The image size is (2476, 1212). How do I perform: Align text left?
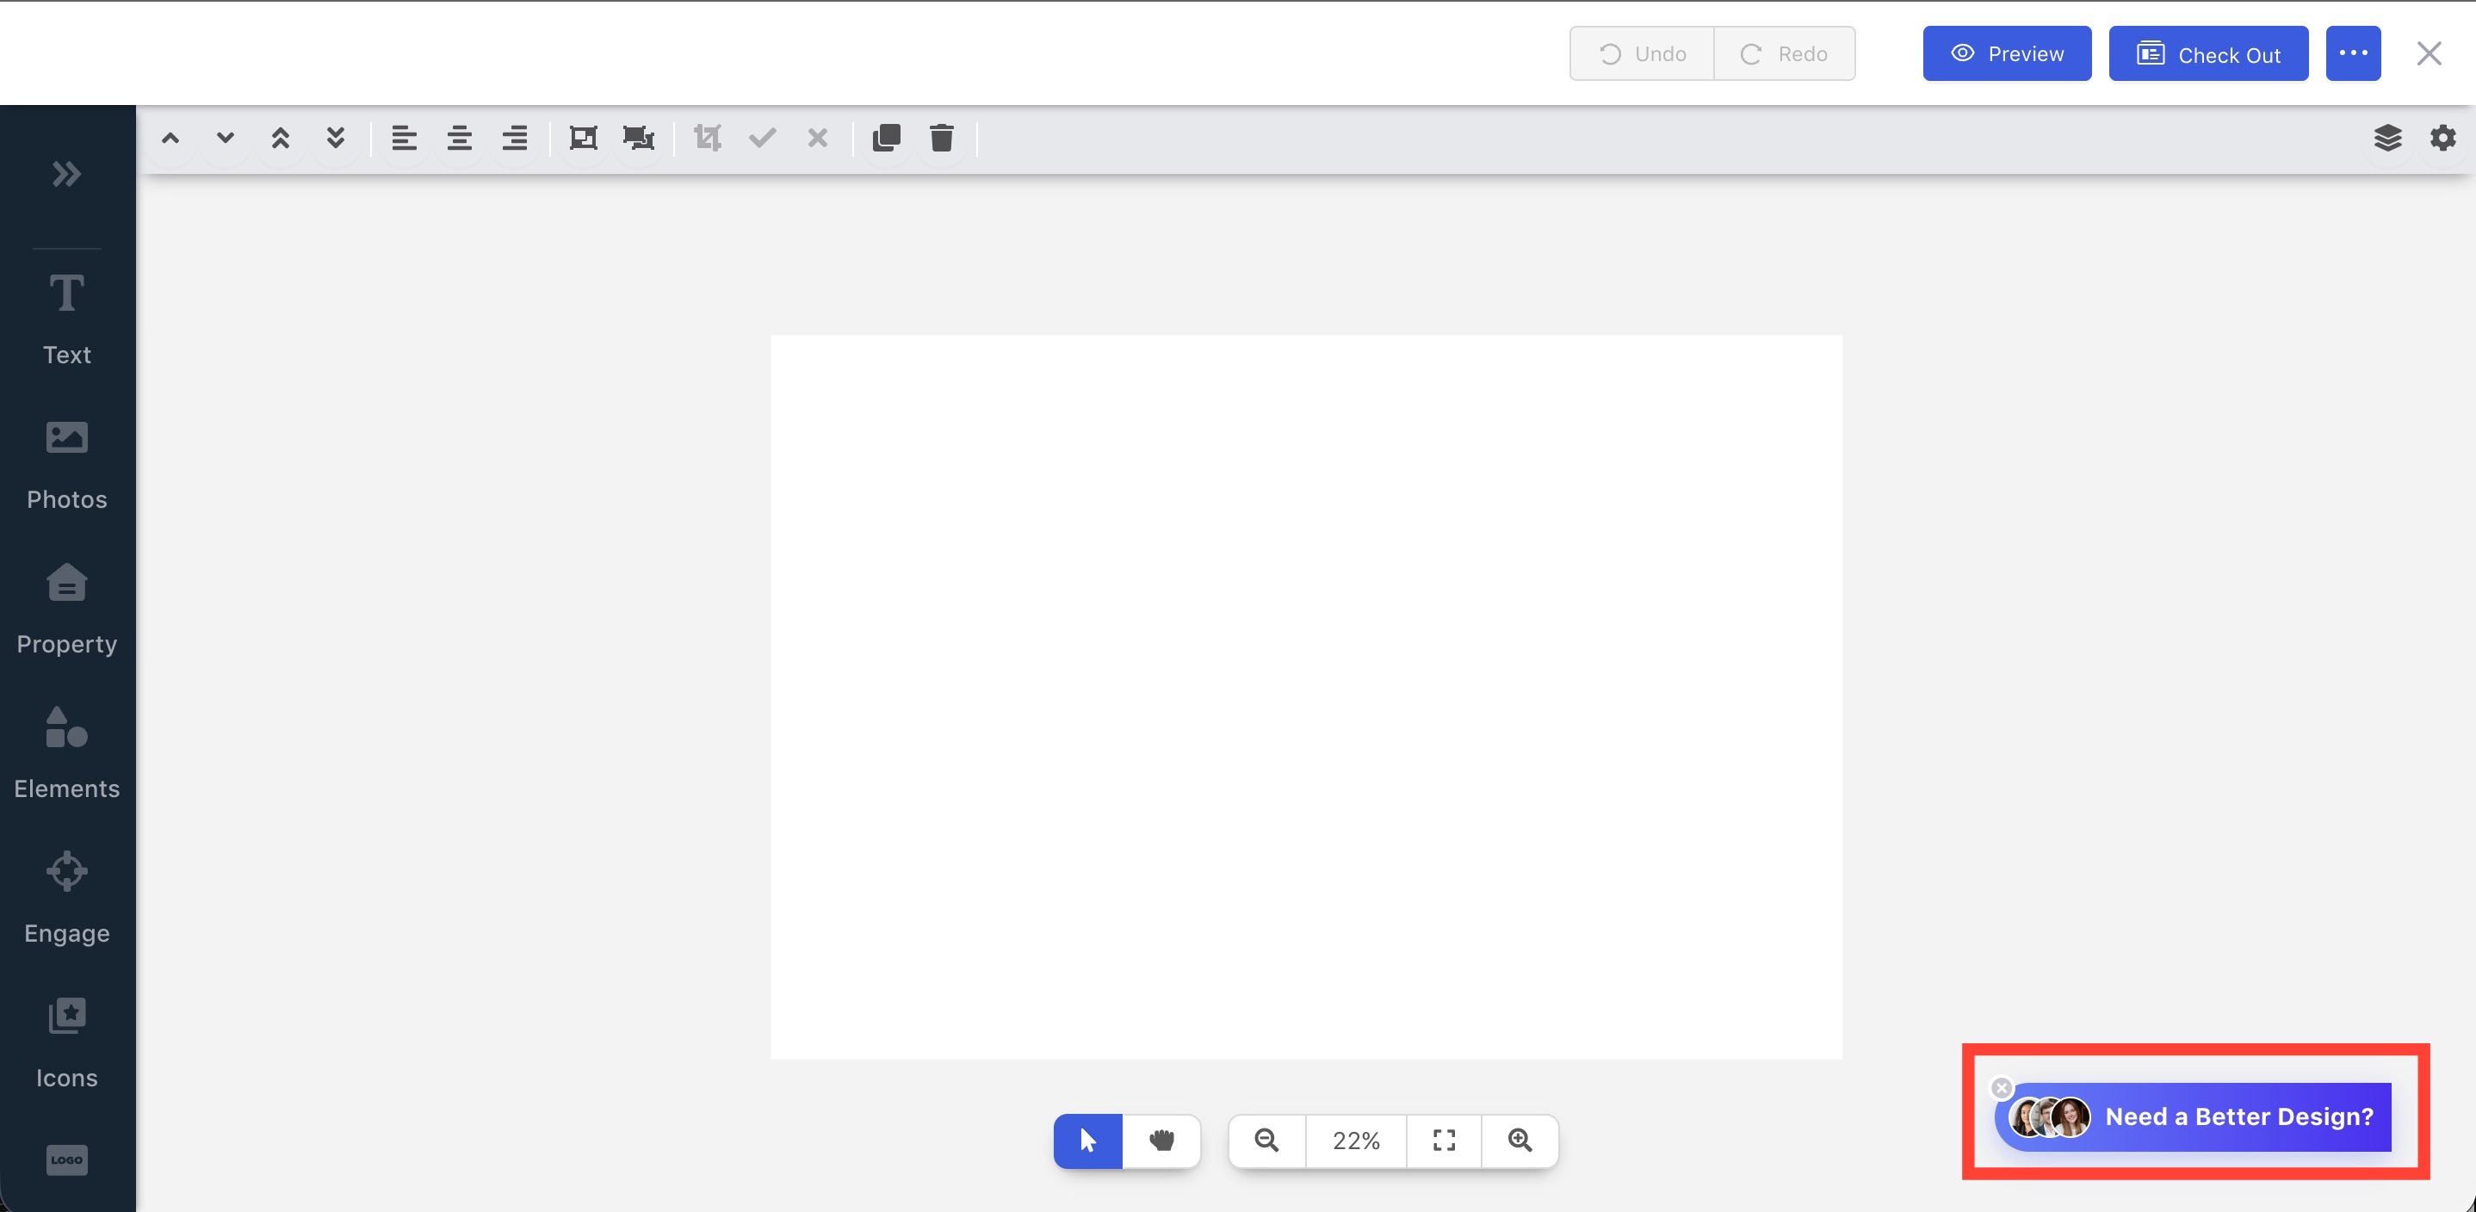404,139
